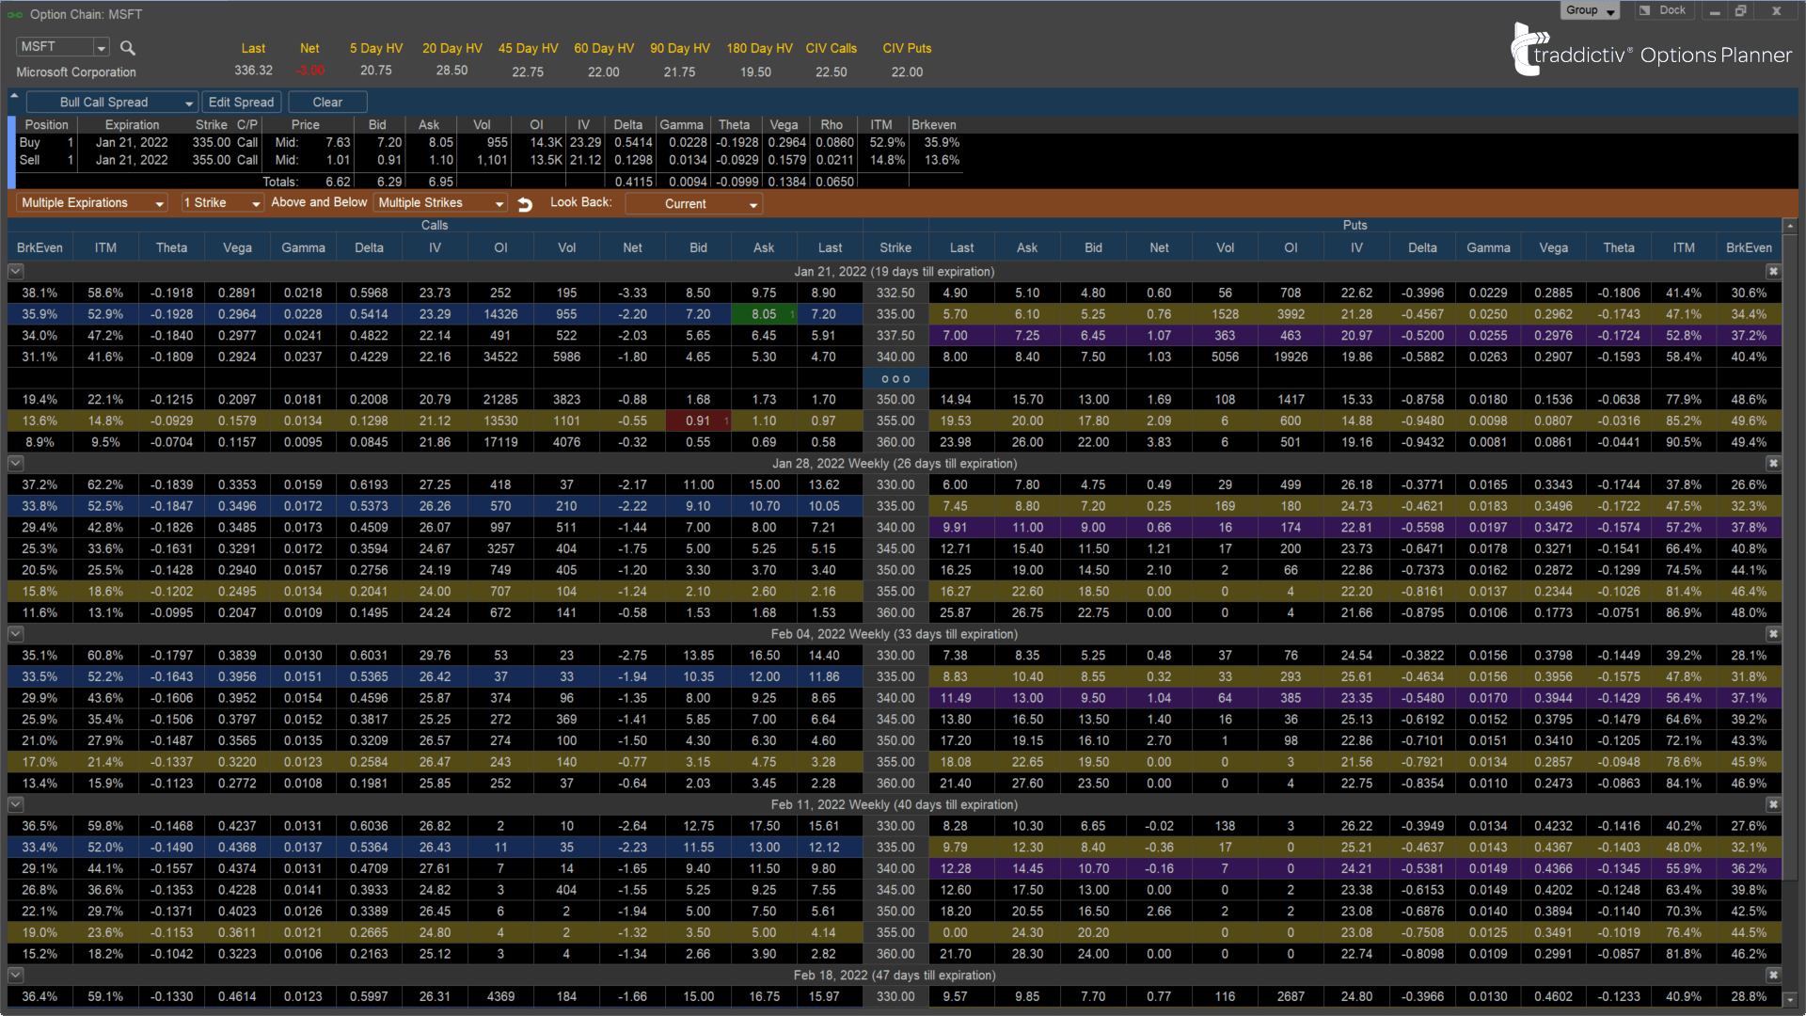Click the 20 Day HV label
Screen dimensions: 1806x1016
(x=451, y=48)
